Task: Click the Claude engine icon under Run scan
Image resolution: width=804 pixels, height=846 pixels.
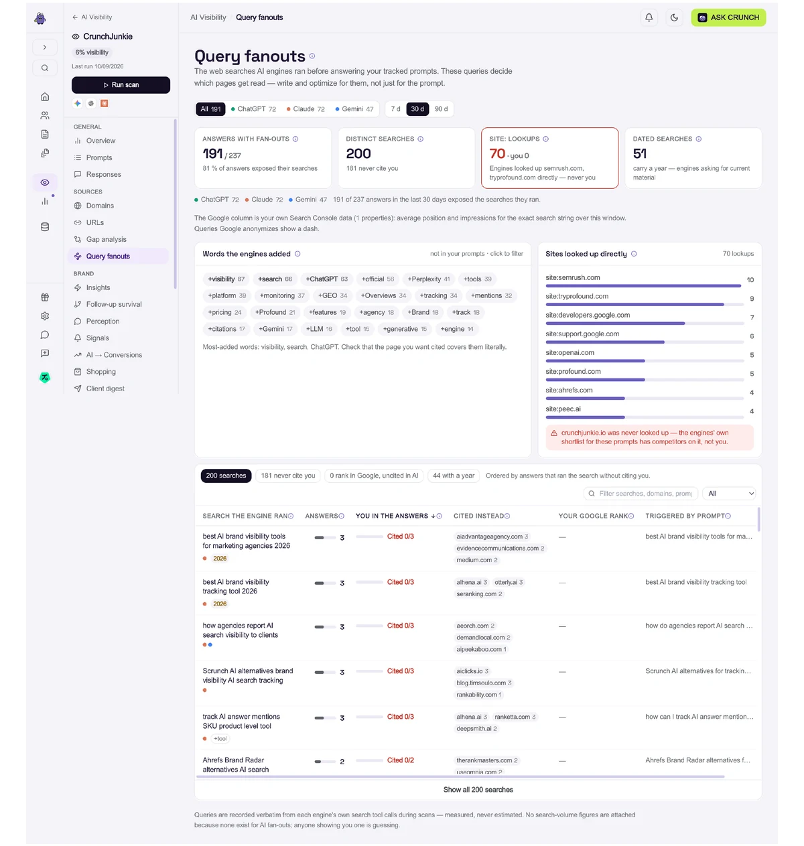Action: coord(104,103)
